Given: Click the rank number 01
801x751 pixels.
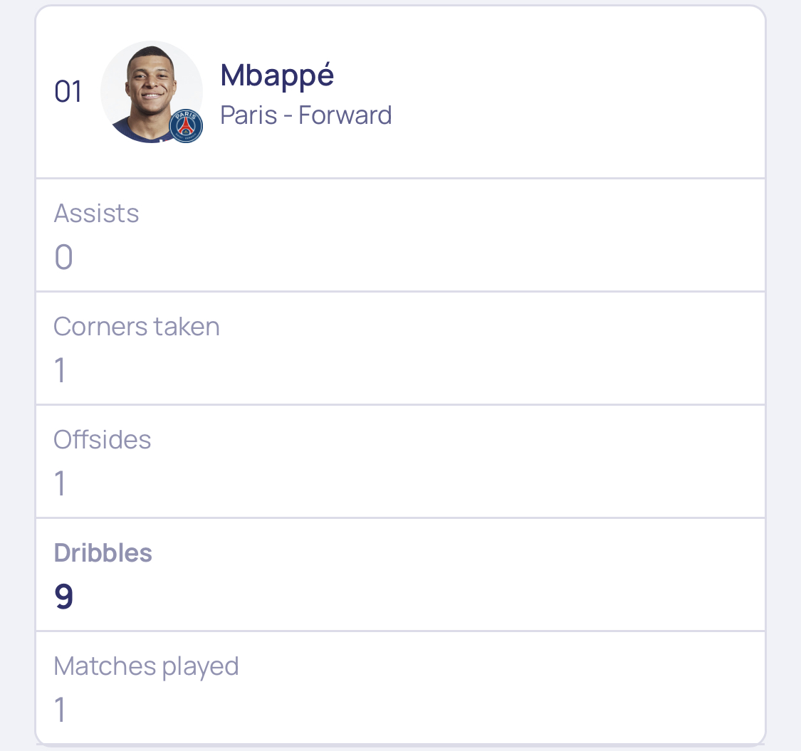Looking at the screenshot, I should [68, 92].
